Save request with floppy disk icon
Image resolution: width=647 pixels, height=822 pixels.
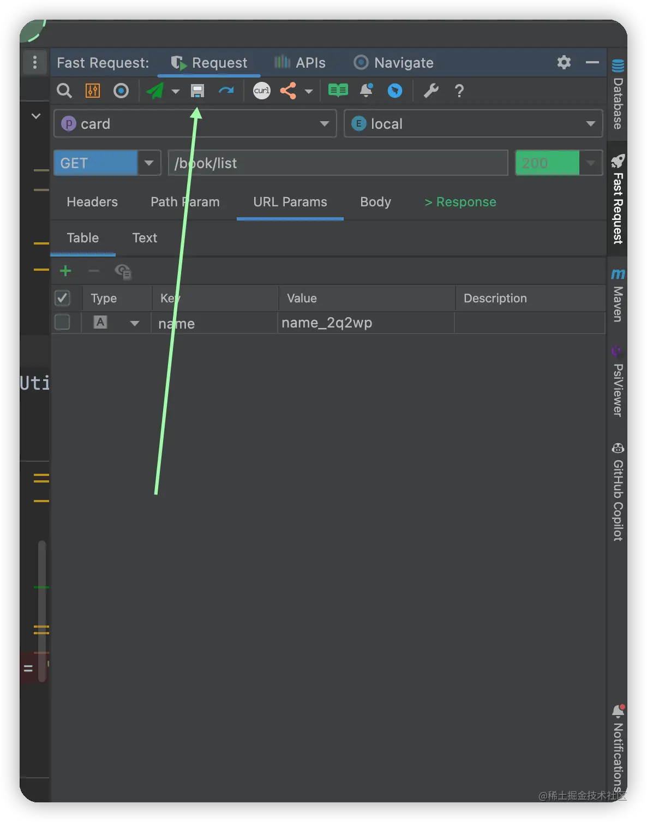coord(197,91)
